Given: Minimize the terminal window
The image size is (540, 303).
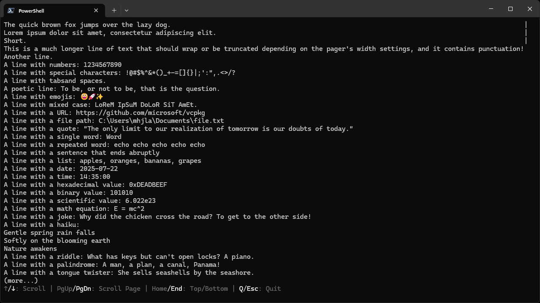Looking at the screenshot, I should pos(491,9).
